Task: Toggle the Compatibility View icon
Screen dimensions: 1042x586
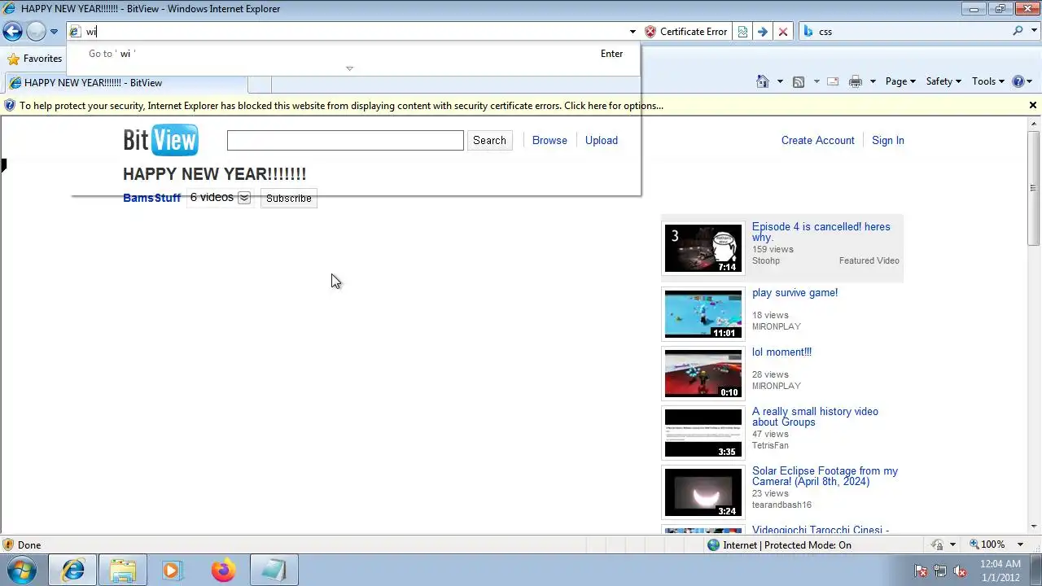Action: coord(742,32)
